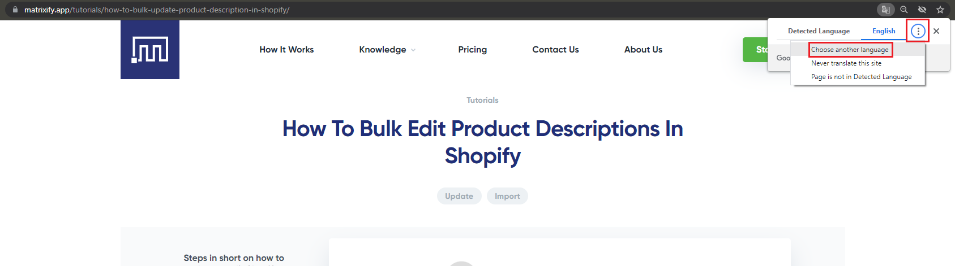Select Never translate this site
This screenshot has height=266, width=955.
(846, 63)
